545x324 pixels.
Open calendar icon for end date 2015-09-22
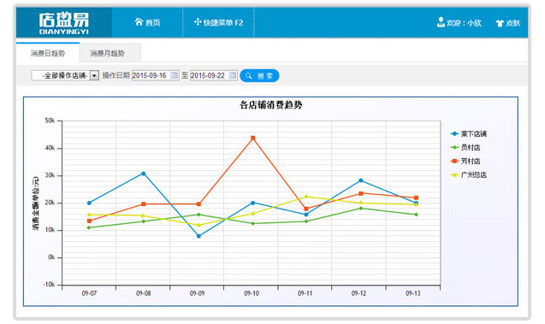233,75
